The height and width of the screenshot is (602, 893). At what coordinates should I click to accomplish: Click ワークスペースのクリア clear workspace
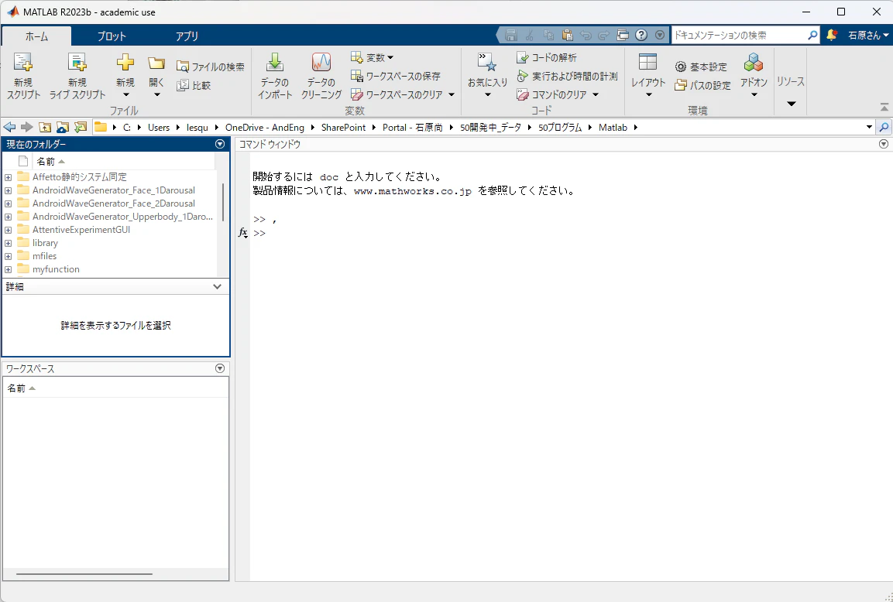(x=397, y=94)
